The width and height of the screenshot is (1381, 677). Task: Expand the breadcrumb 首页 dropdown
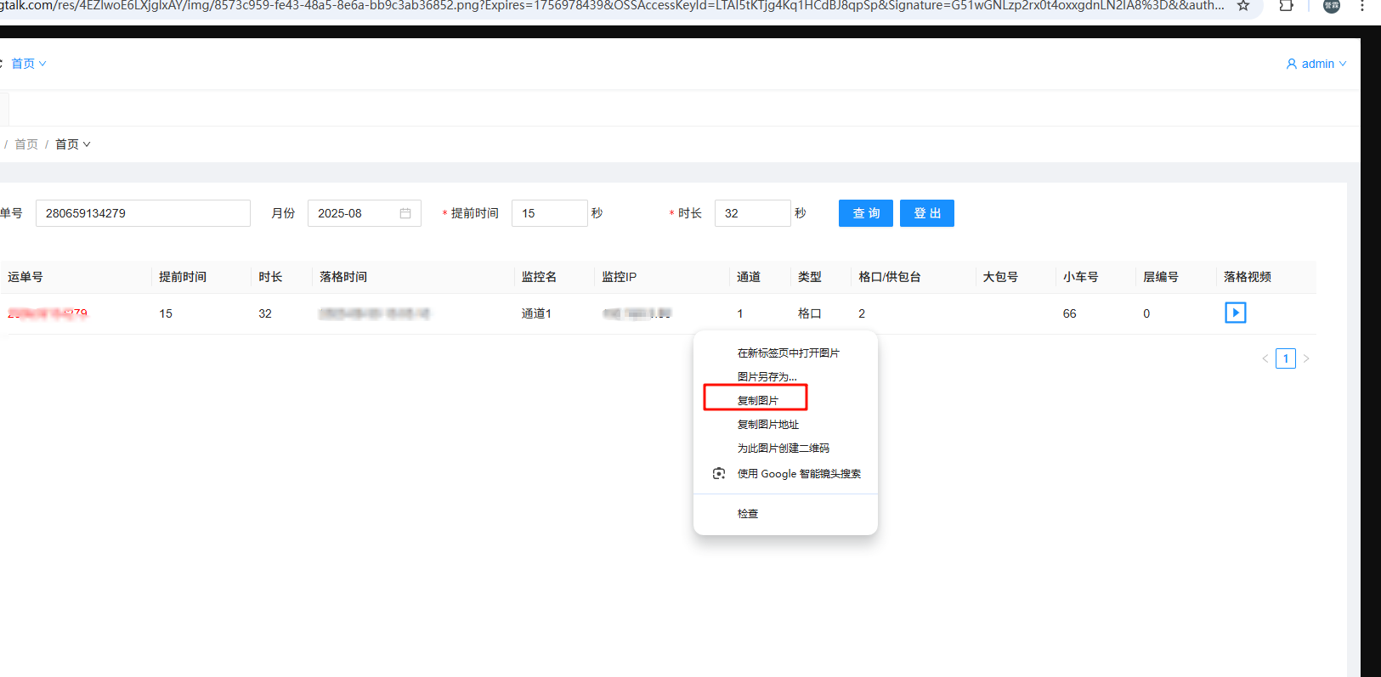click(x=73, y=144)
